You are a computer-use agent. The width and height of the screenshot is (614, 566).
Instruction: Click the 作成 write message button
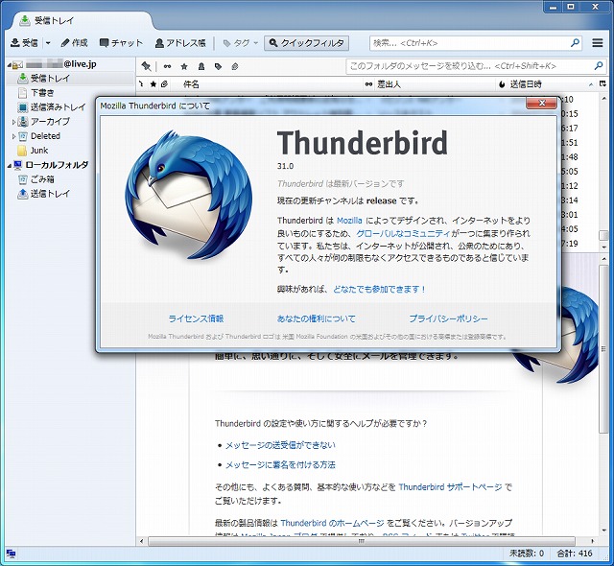tap(75, 43)
